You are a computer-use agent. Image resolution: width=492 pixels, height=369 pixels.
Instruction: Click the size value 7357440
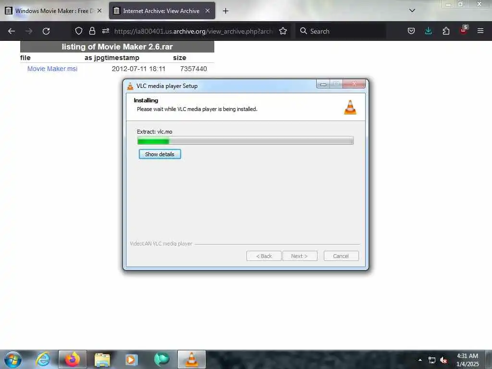[x=193, y=69]
